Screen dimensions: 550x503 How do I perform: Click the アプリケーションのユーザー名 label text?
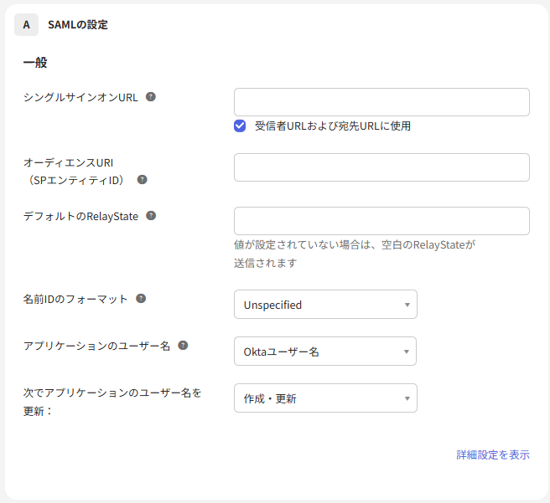point(96,346)
